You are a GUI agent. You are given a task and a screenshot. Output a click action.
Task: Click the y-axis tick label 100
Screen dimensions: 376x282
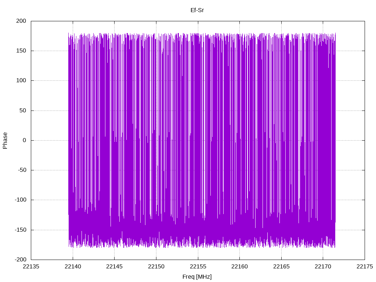21,80
